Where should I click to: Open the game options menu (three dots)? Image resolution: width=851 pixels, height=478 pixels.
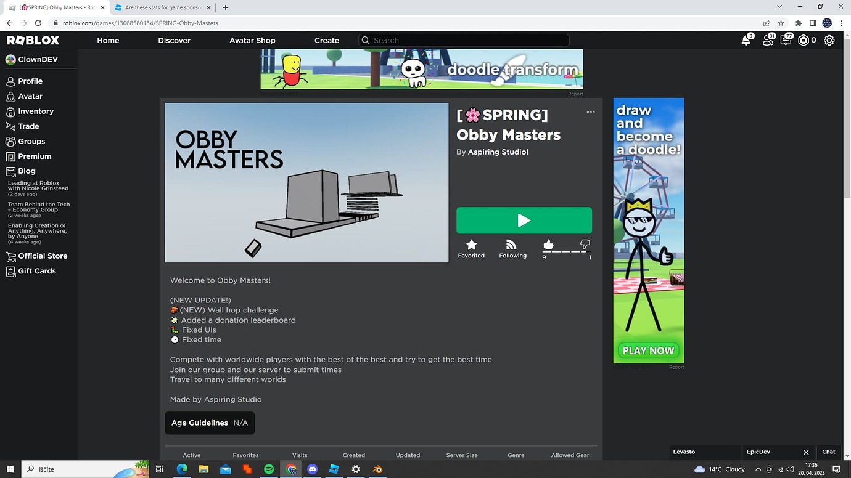(x=591, y=112)
